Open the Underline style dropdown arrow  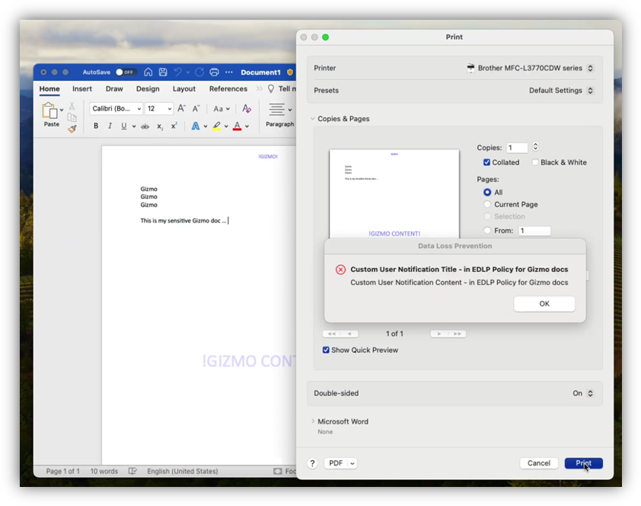click(x=134, y=126)
